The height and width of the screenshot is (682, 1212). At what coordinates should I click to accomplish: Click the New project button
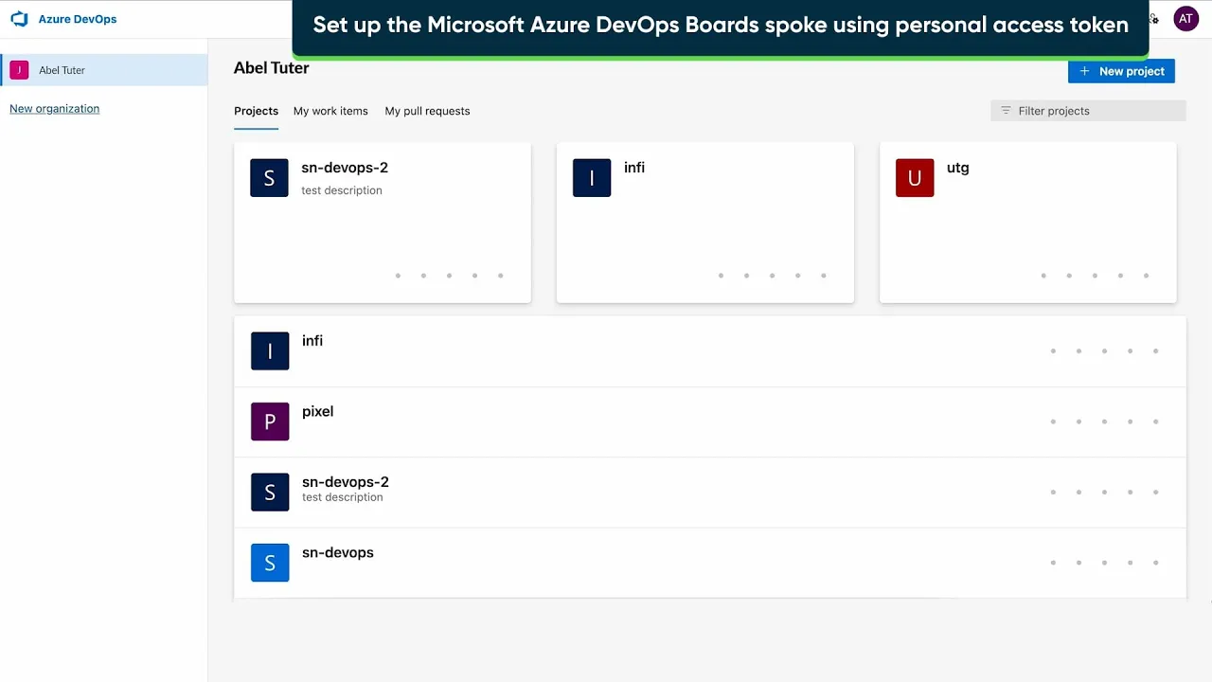coord(1121,71)
